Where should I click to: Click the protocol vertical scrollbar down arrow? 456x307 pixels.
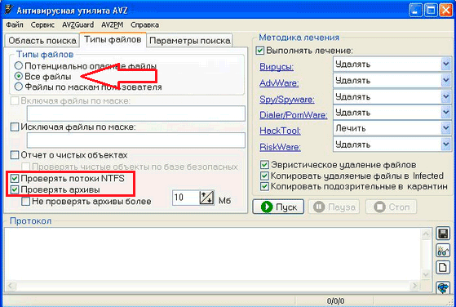coord(426,274)
